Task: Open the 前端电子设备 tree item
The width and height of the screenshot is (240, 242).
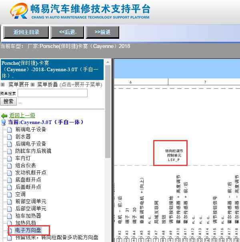Action: point(31,129)
